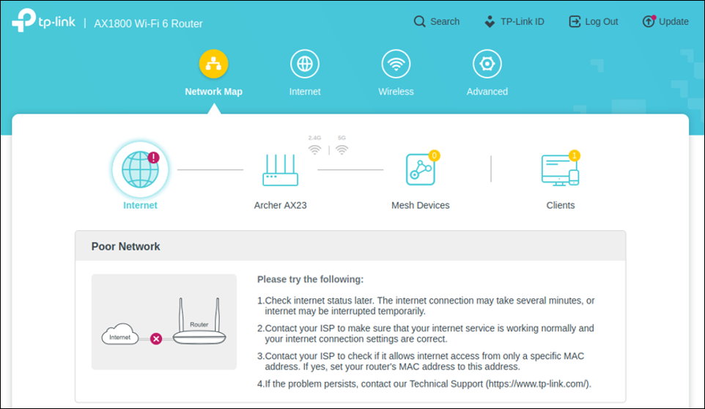Select the Archer AX23 router icon
Image resolution: width=705 pixels, height=409 pixels.
click(280, 170)
